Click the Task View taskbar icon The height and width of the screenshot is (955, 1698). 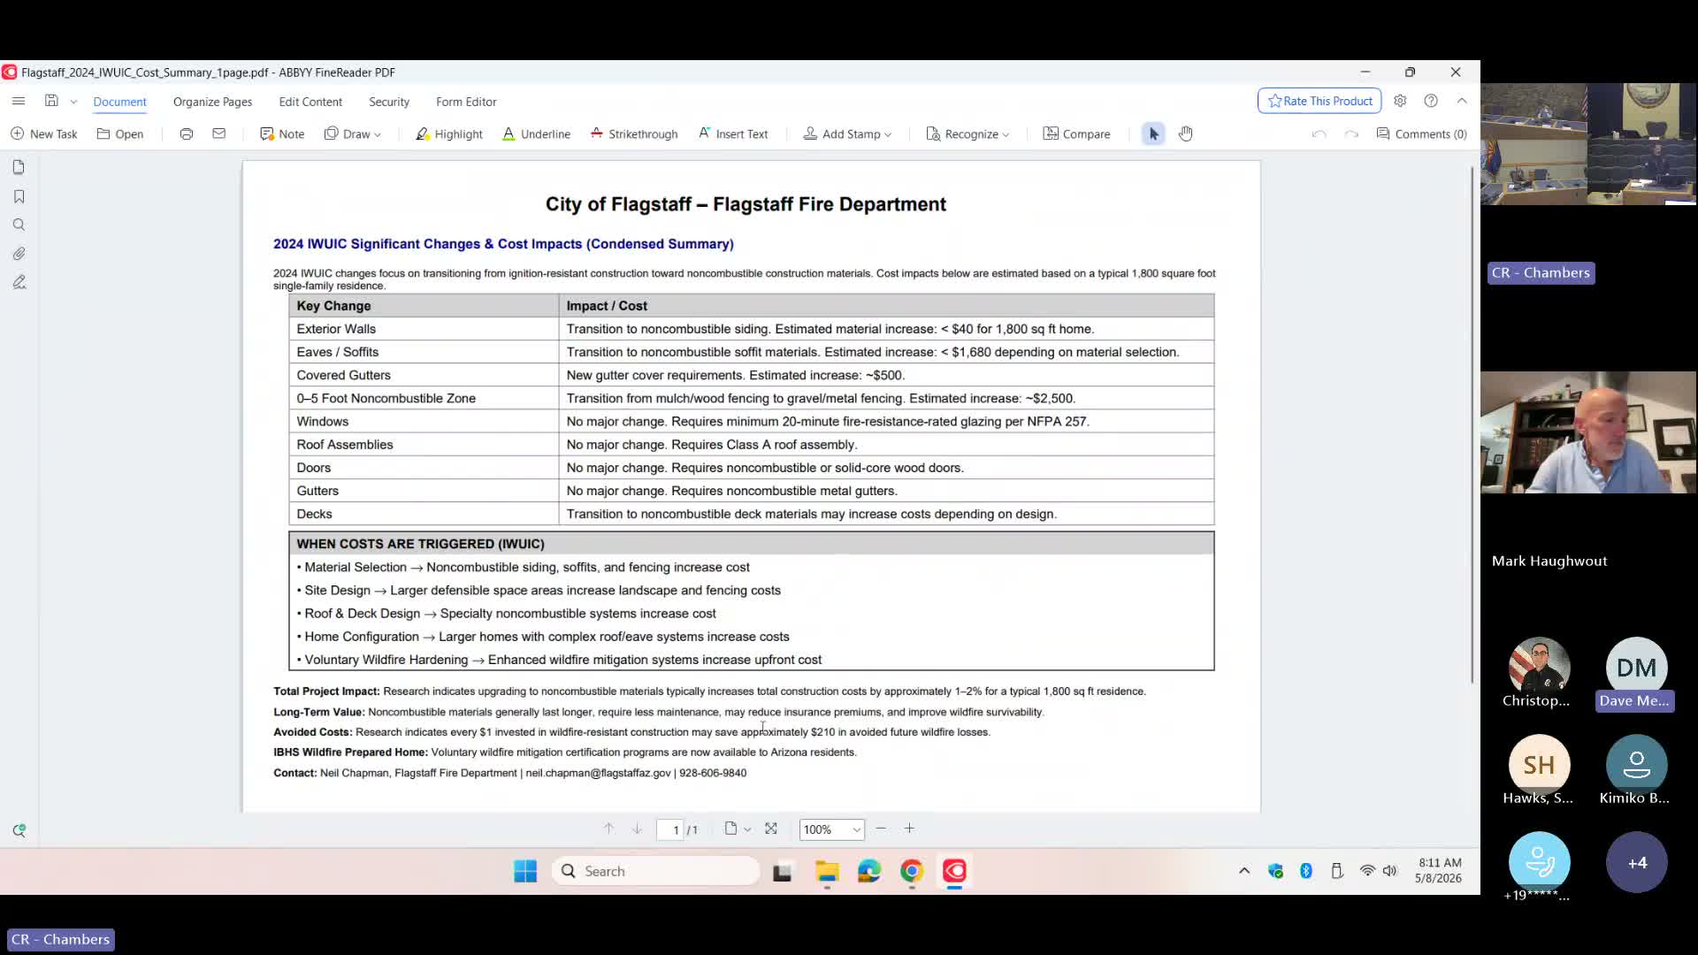point(783,871)
